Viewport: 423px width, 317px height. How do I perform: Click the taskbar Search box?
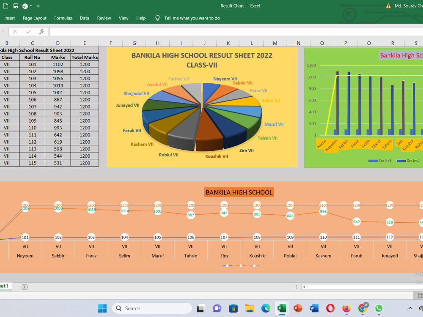pos(152,308)
